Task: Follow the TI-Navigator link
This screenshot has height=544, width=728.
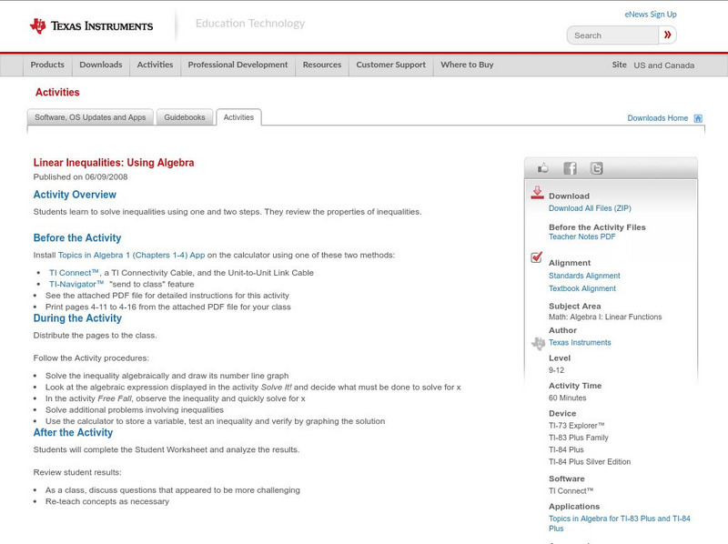Action: pyautogui.click(x=76, y=284)
